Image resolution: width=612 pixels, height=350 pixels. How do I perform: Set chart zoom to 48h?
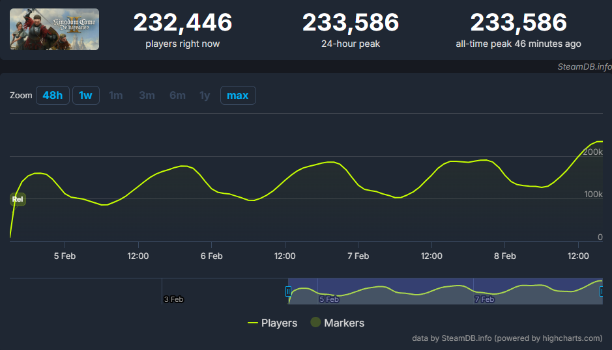coord(52,96)
